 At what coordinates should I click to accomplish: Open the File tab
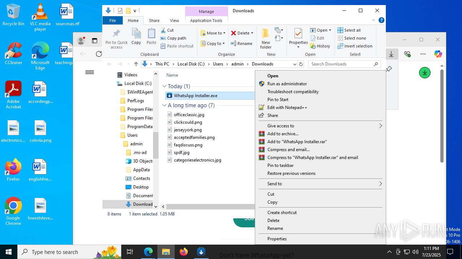tap(113, 21)
